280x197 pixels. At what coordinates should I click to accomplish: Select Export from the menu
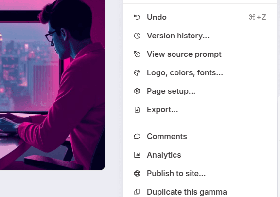click(x=200, y=109)
